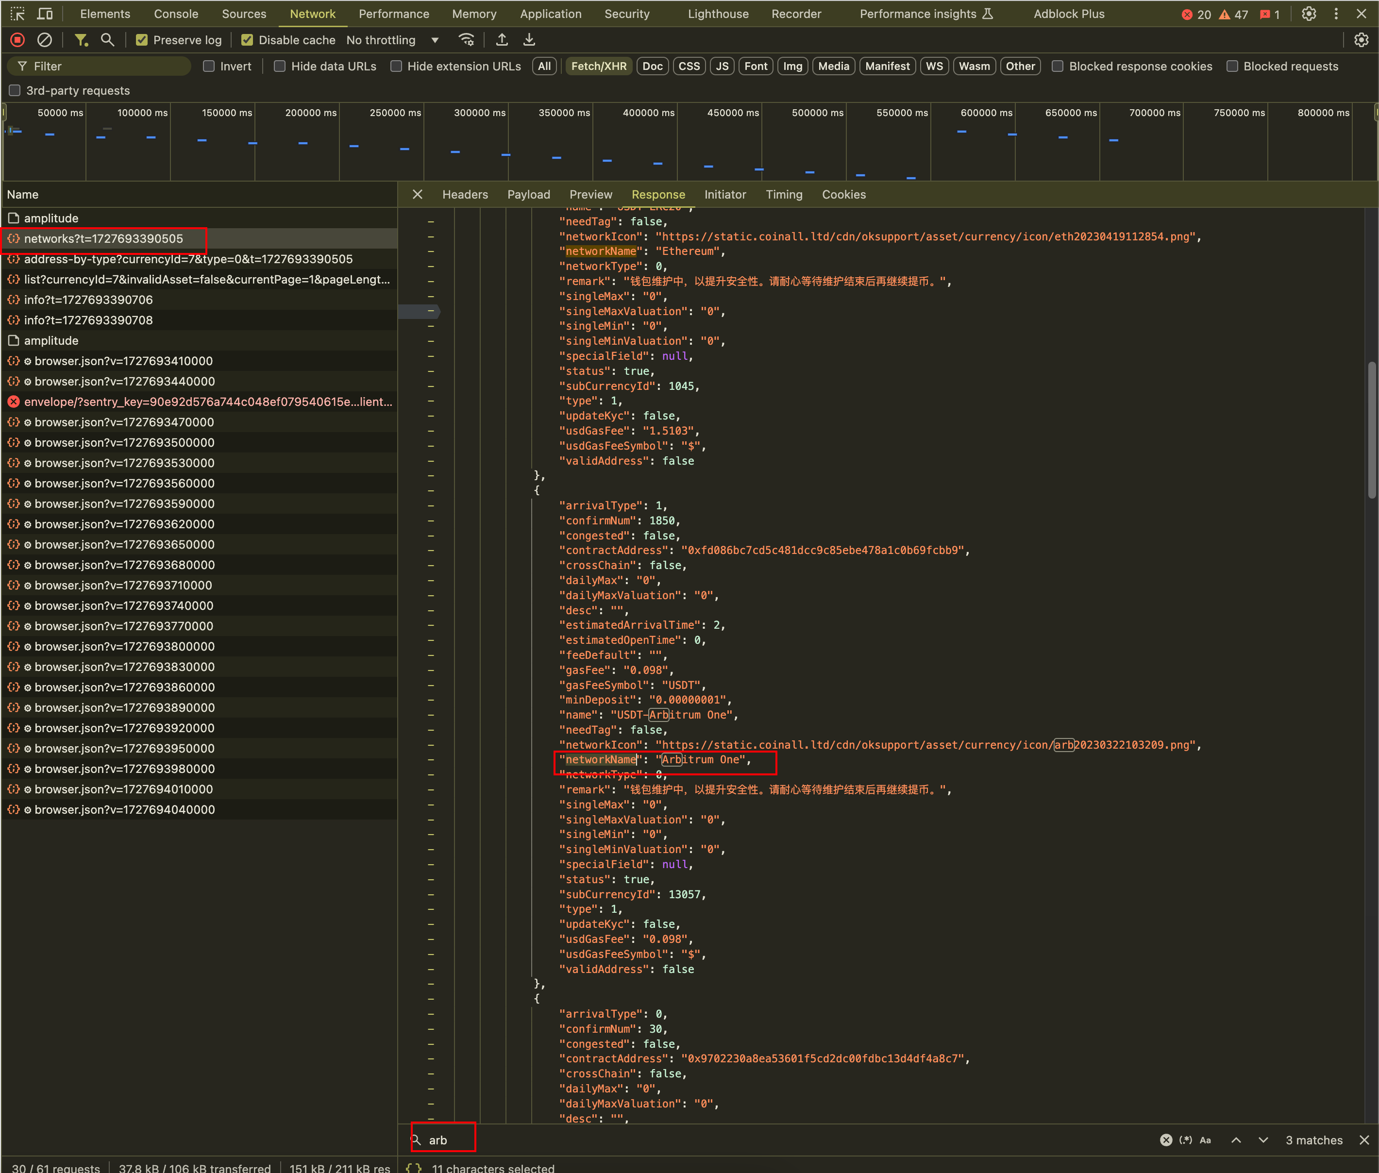Click the stop recording network log icon
This screenshot has height=1173, width=1379.
[18, 40]
